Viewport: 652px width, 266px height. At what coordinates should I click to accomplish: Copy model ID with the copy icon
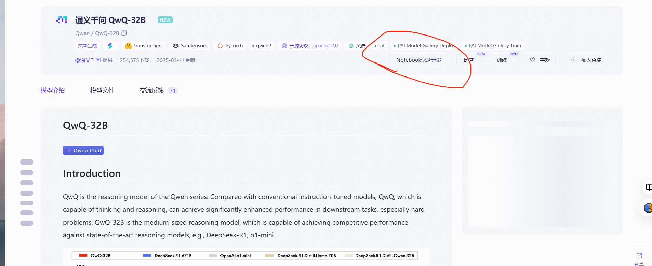point(124,33)
